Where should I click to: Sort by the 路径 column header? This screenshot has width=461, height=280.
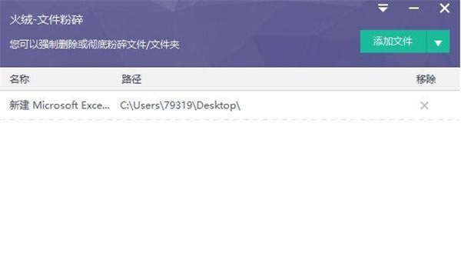coord(131,79)
